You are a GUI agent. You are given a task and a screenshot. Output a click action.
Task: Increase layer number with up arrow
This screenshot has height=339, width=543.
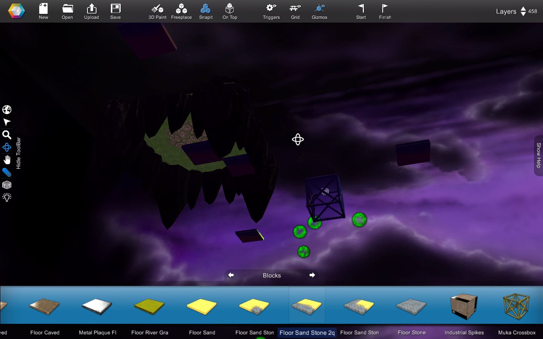[523, 8]
